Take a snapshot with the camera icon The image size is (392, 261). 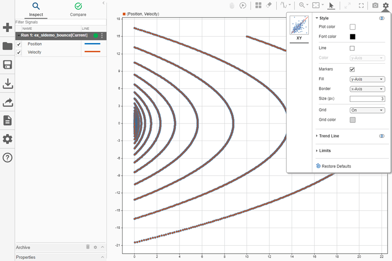(375, 5)
